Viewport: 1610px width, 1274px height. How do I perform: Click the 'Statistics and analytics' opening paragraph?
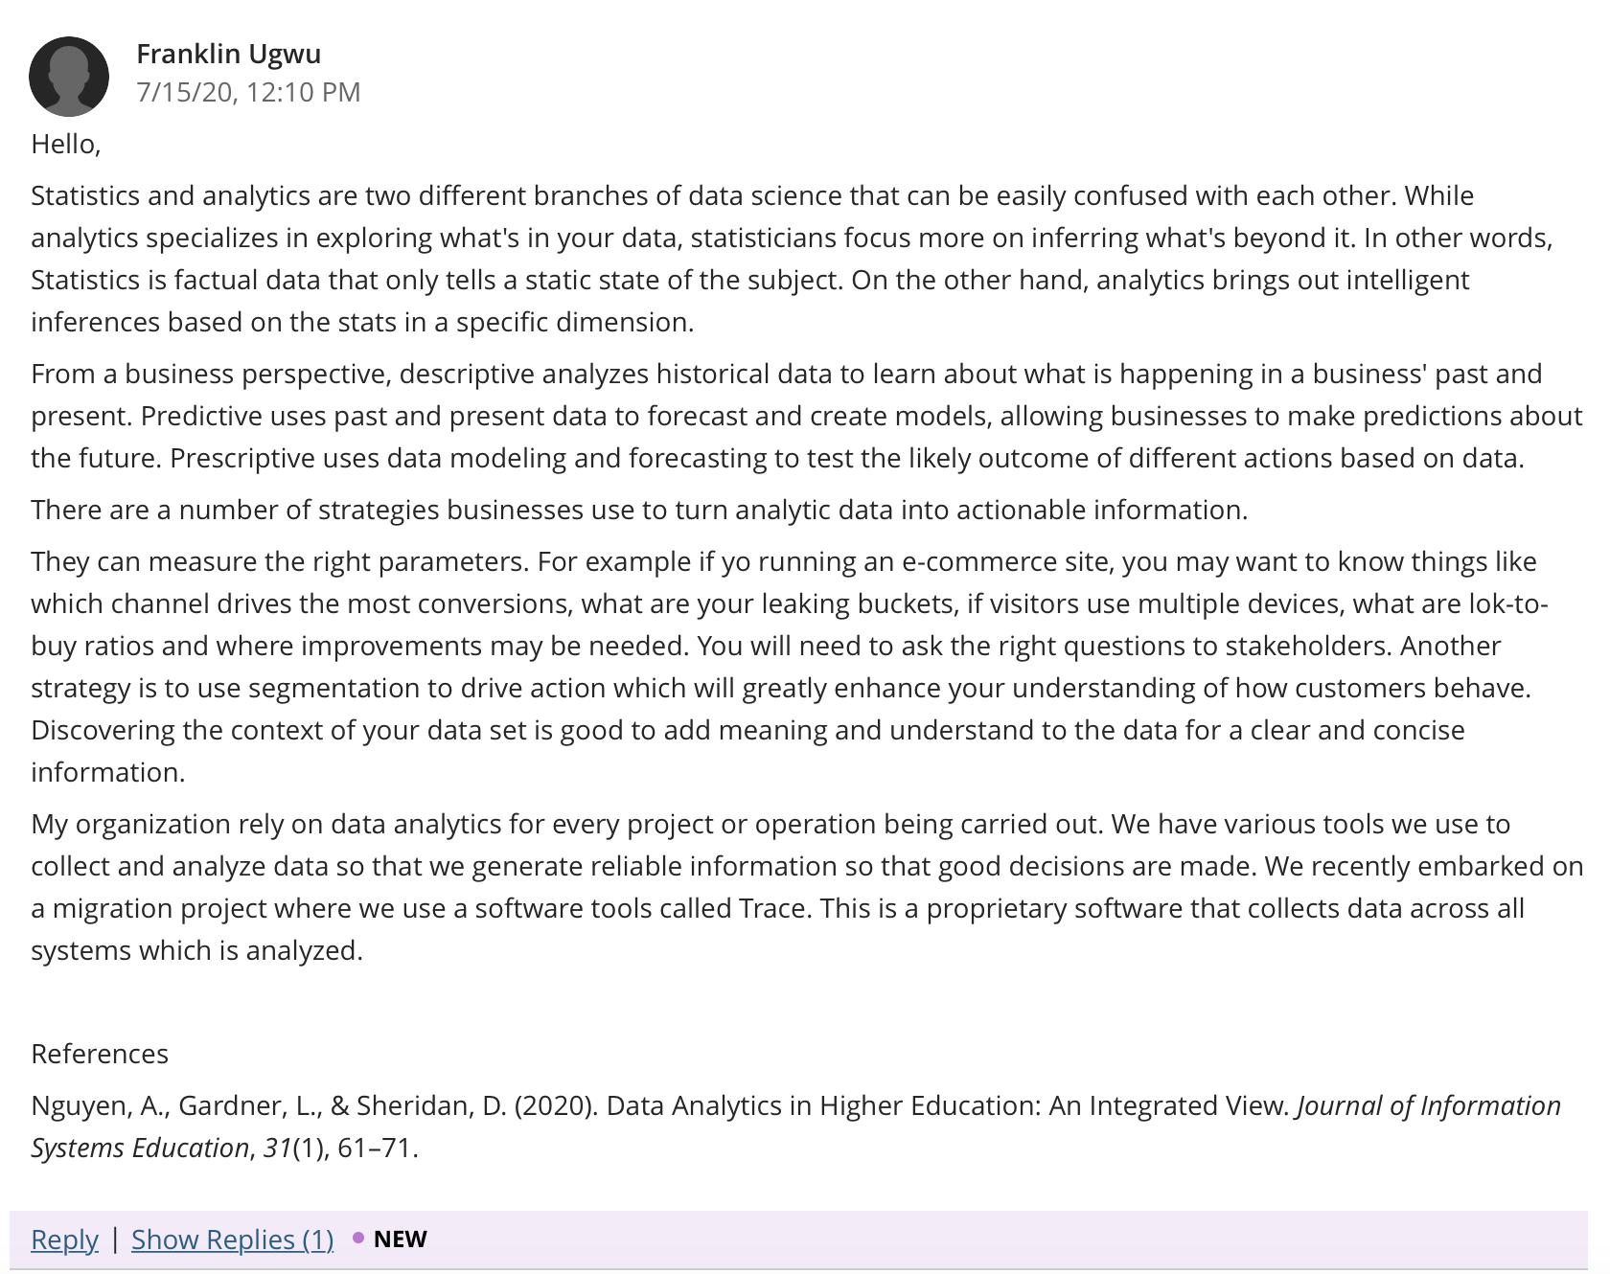pos(792,259)
